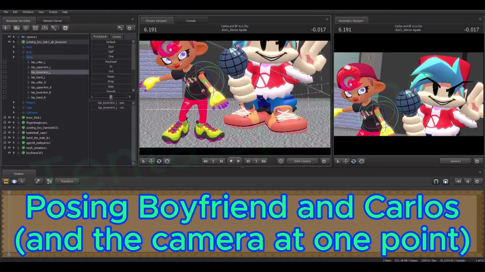Step to previous frame in Primary Viewport

pyautogui.click(x=222, y=161)
